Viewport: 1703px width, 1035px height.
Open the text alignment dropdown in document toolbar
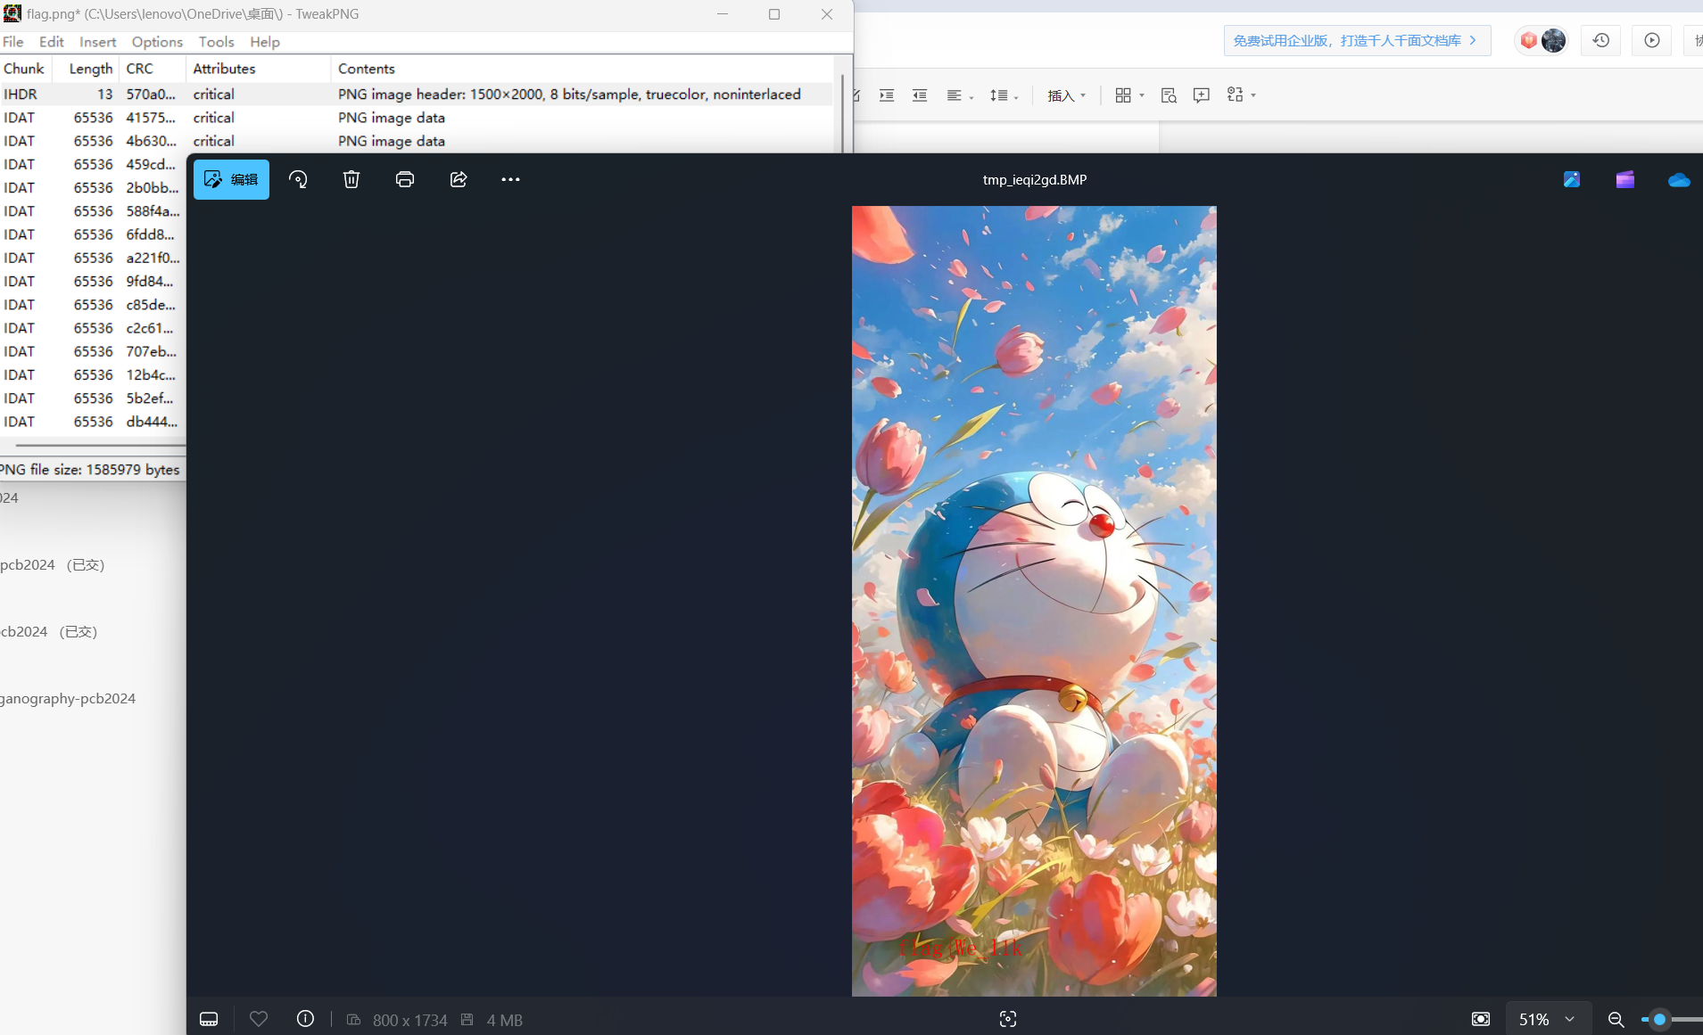(x=959, y=95)
